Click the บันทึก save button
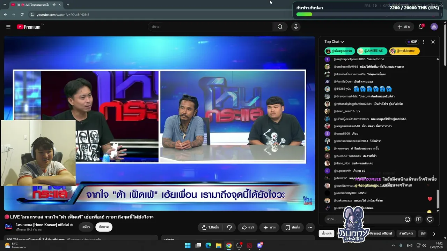Screen dimensions: 447x251 293,227
